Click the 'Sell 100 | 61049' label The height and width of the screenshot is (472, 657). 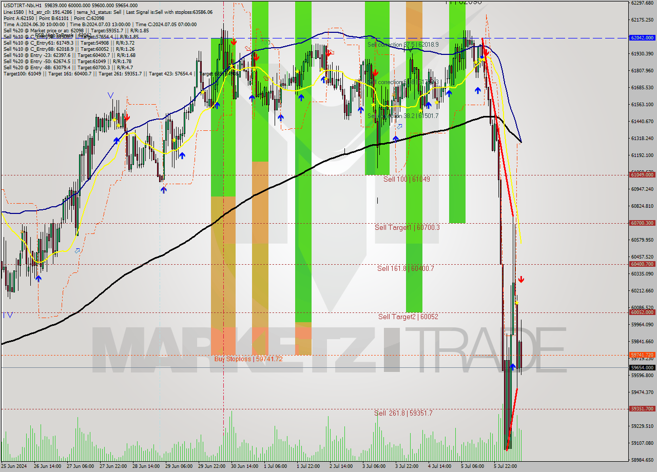407,179
